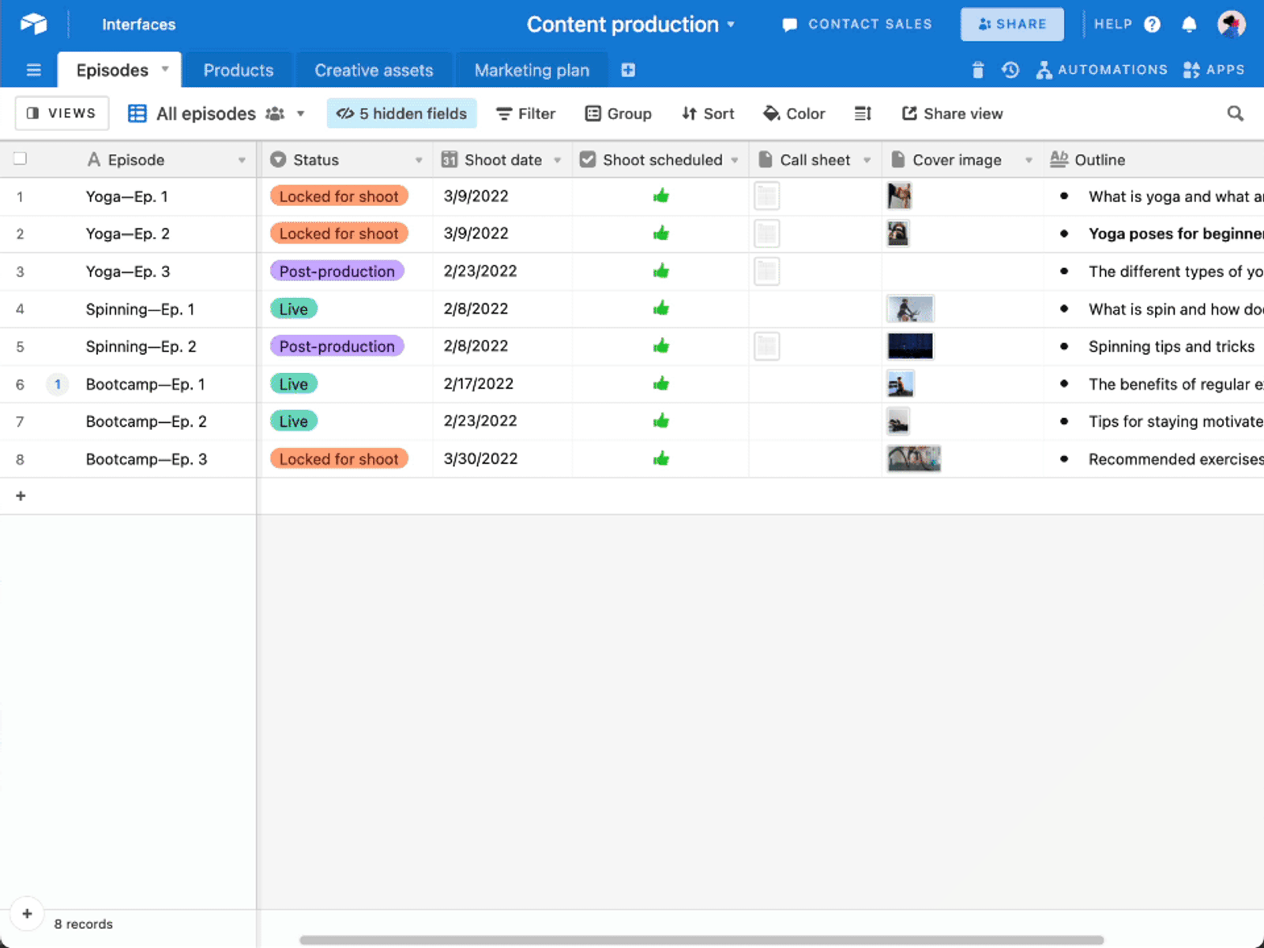Click the grid view icon for All episodes
This screenshot has height=948, width=1264.
137,114
